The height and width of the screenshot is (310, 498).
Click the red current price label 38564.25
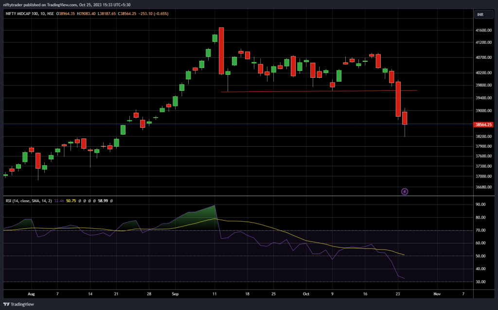[483, 125]
